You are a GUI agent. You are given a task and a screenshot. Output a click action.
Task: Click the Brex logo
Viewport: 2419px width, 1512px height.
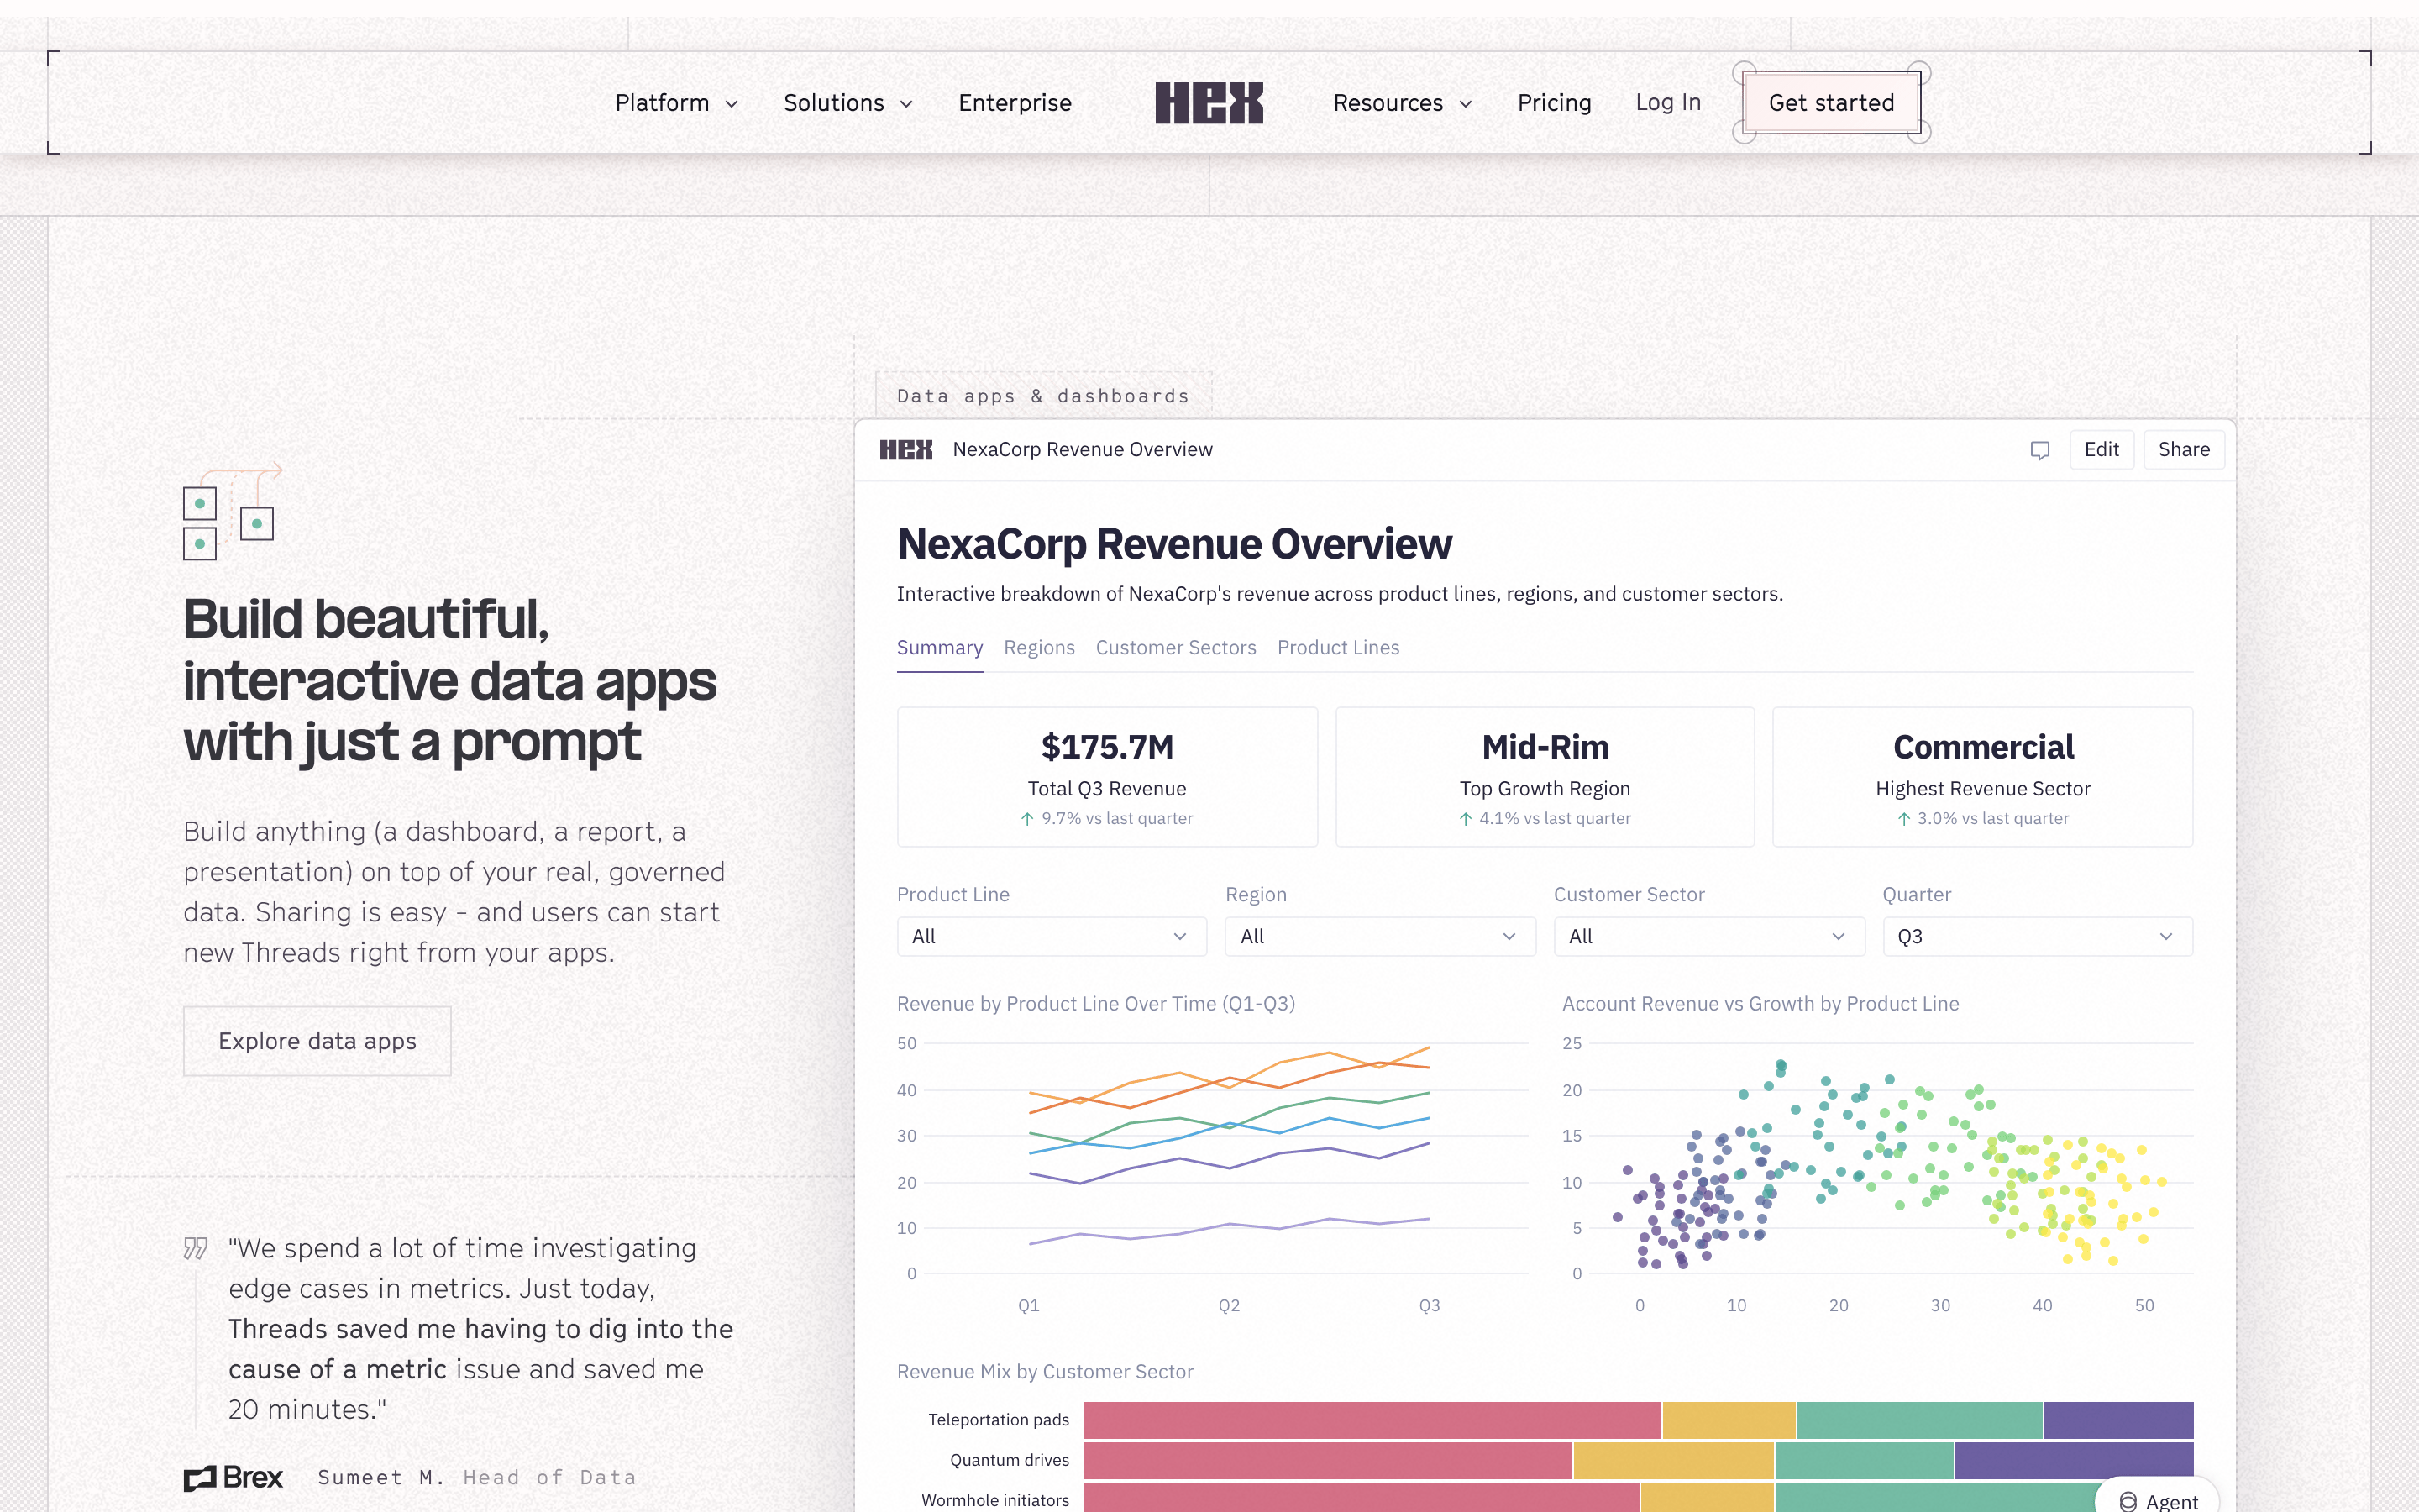click(x=234, y=1477)
